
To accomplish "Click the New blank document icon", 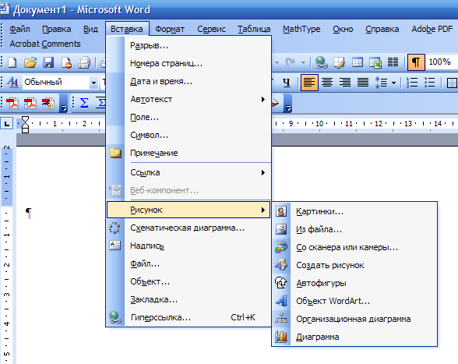I will click(x=12, y=62).
